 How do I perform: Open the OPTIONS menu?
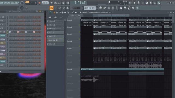pyautogui.click(x=7, y=3)
